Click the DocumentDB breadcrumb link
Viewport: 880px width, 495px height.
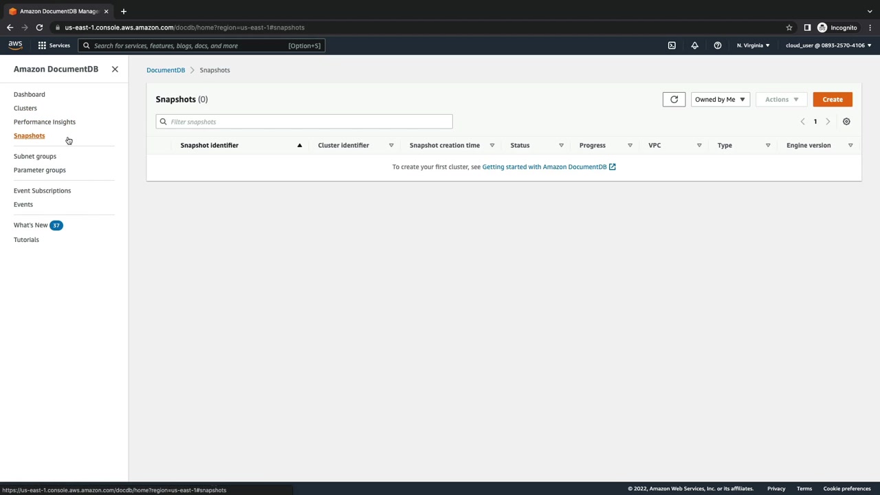[x=166, y=70]
